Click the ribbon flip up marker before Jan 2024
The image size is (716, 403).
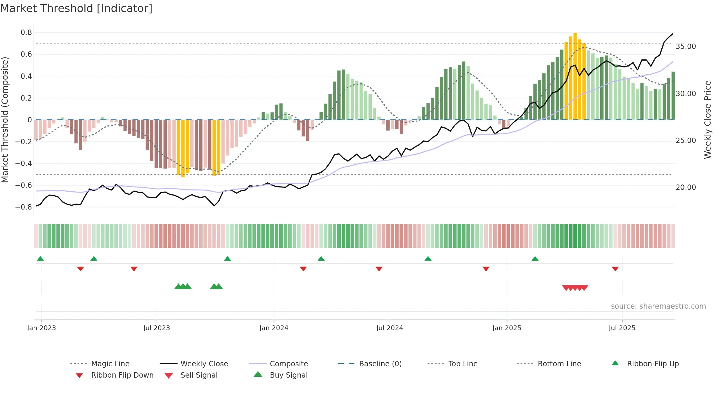(228, 259)
